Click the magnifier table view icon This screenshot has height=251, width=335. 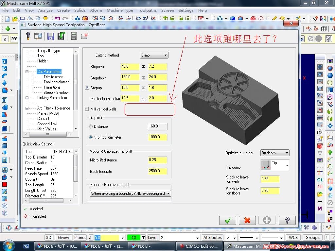38,36
